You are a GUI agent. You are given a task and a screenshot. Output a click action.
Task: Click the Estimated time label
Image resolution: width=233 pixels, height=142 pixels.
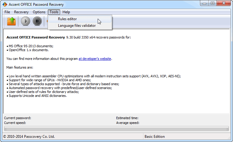(127, 118)
